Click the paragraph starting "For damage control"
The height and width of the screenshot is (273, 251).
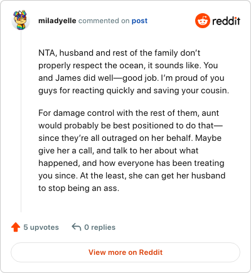pyautogui.click(x=132, y=150)
